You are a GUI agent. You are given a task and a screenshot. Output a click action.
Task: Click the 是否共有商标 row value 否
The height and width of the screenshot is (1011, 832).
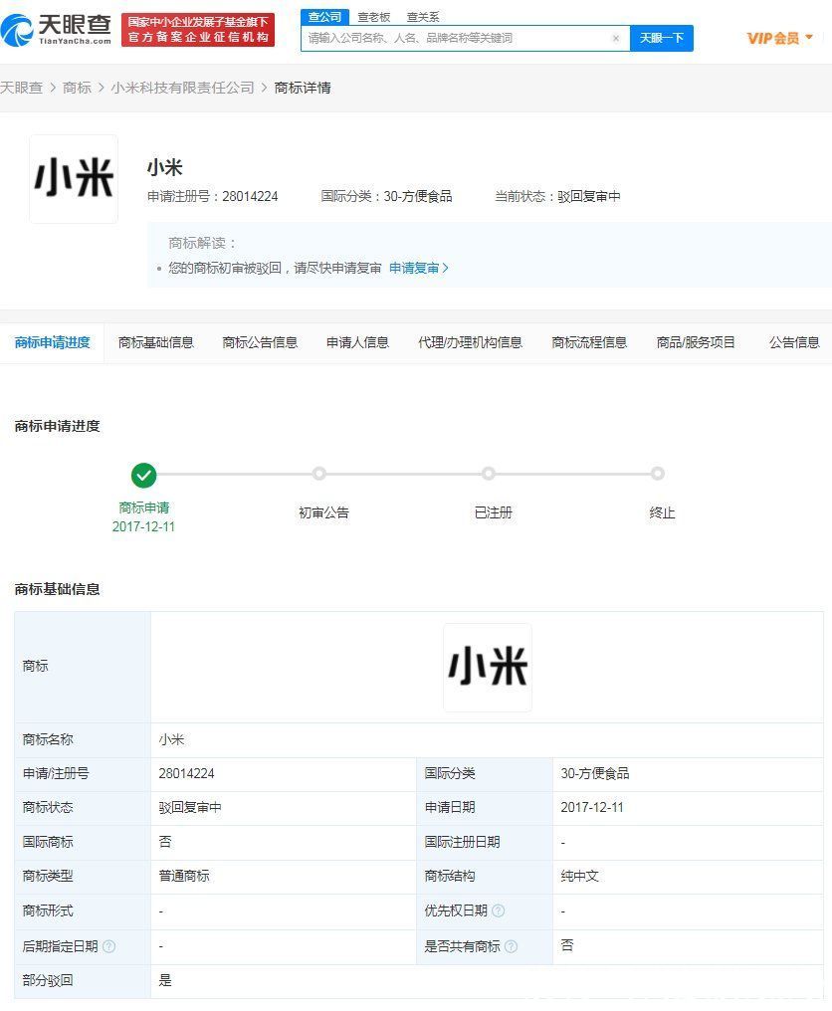567,946
